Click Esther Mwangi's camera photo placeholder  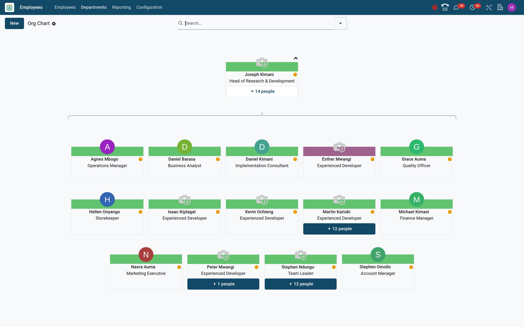pyautogui.click(x=339, y=147)
